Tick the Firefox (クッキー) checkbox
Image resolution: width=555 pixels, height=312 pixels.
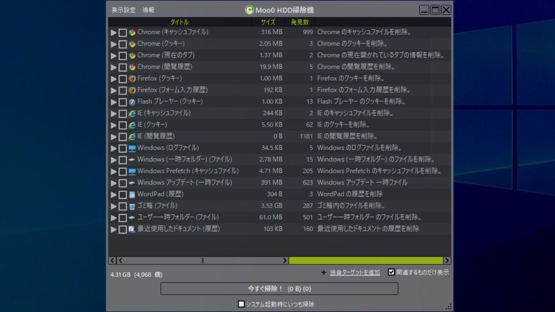pos(123,79)
